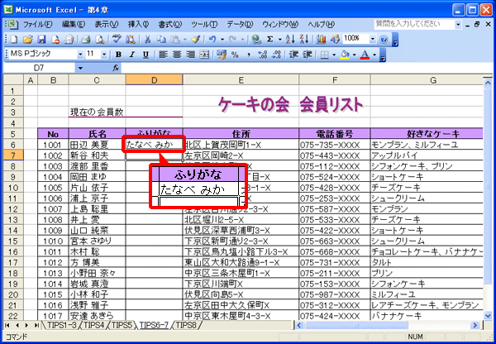Decrease decimal places
The width and height of the screenshot is (496, 344).
pyautogui.click(x=276, y=55)
